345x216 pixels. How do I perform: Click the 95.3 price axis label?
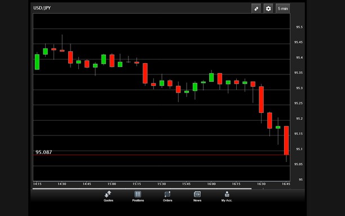point(299,88)
